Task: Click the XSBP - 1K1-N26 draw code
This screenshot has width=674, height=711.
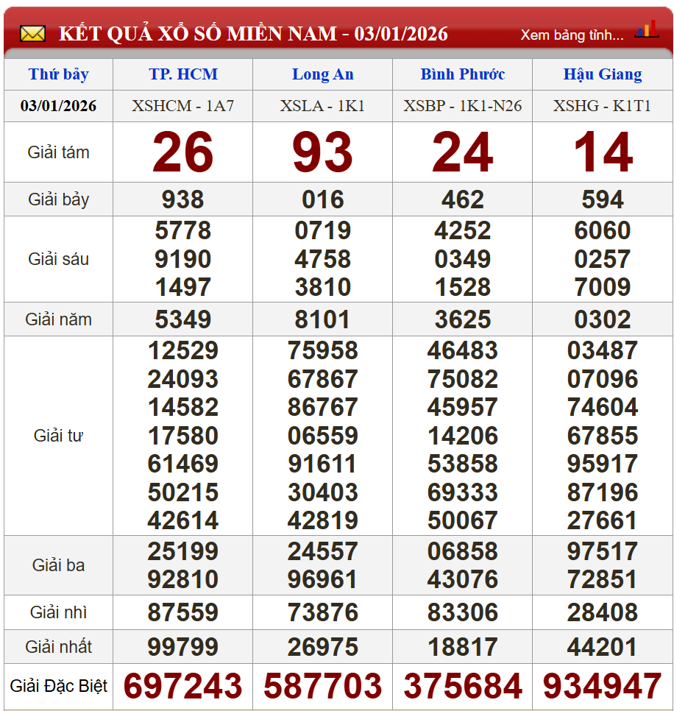Action: point(462,106)
